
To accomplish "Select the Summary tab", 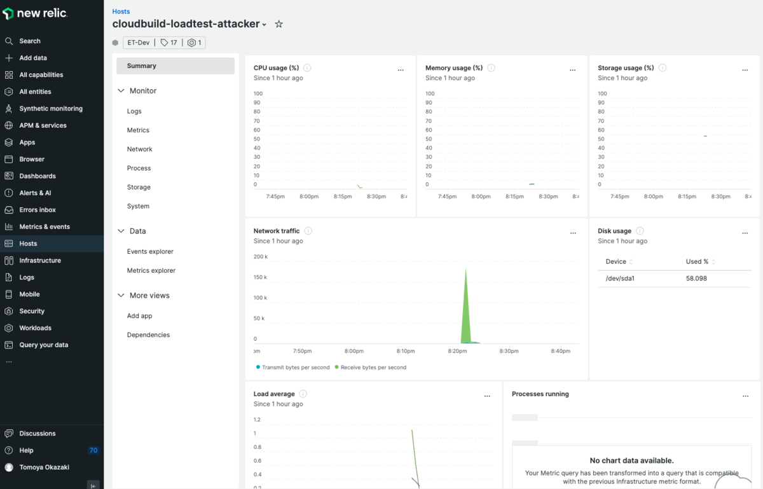I will [x=175, y=66].
